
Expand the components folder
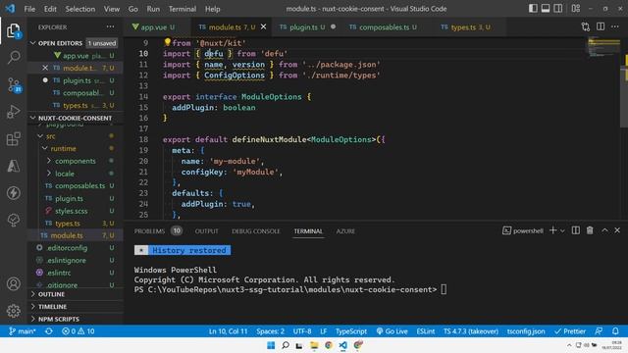coord(76,161)
